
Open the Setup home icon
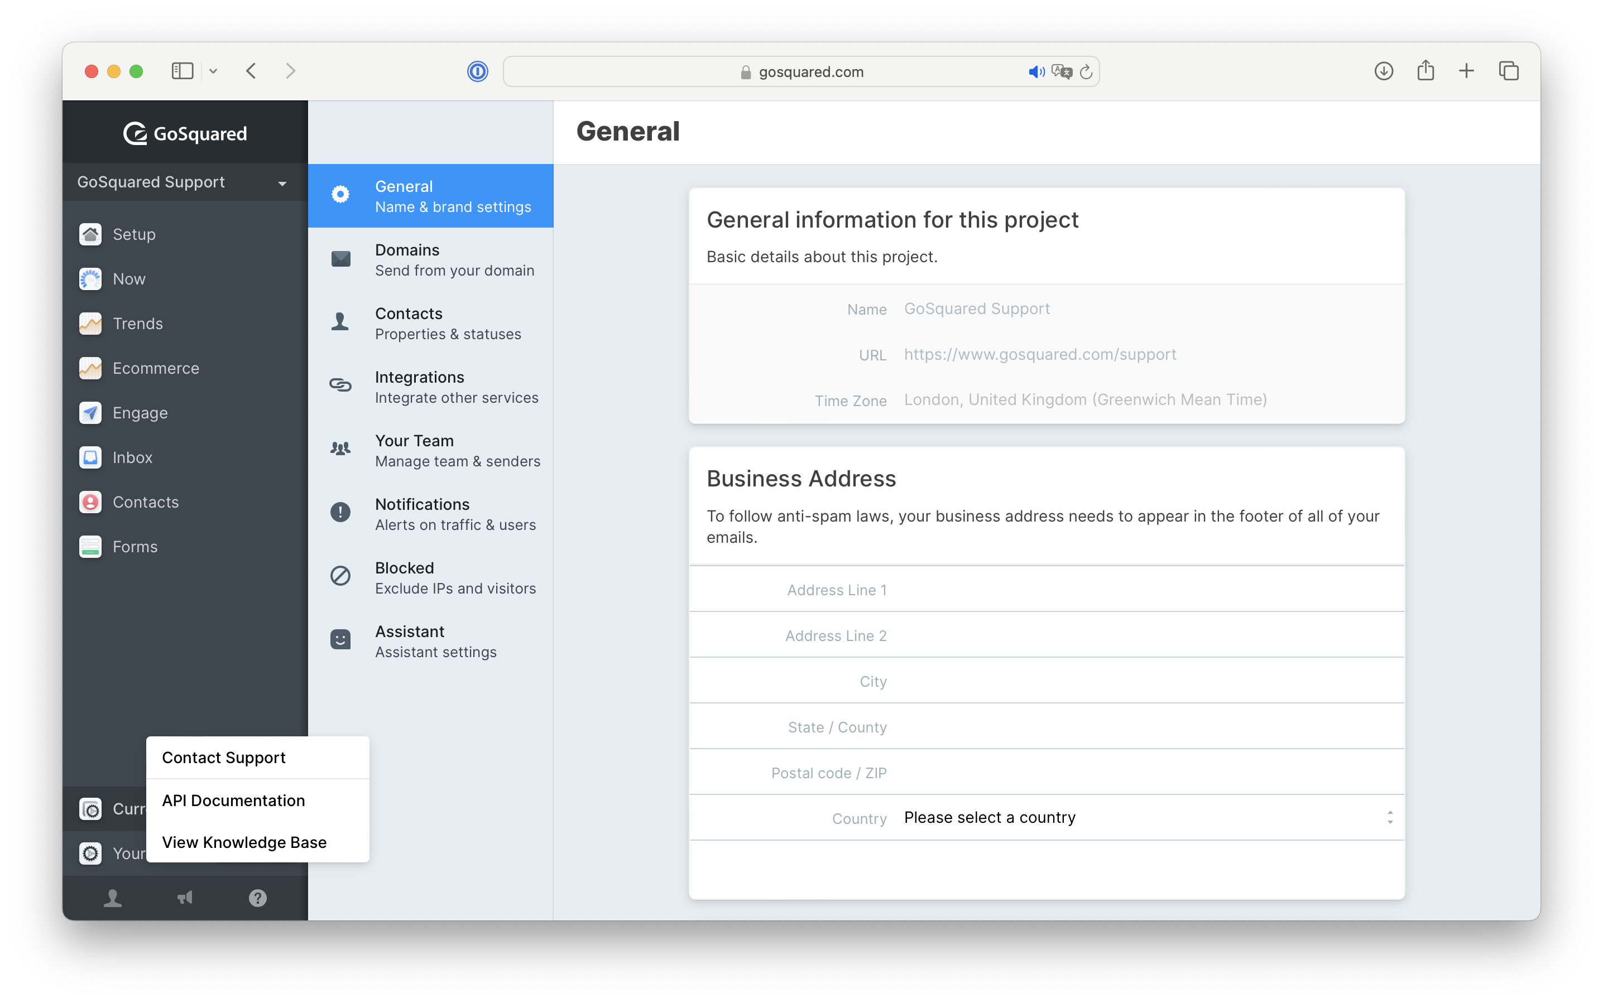(x=90, y=234)
